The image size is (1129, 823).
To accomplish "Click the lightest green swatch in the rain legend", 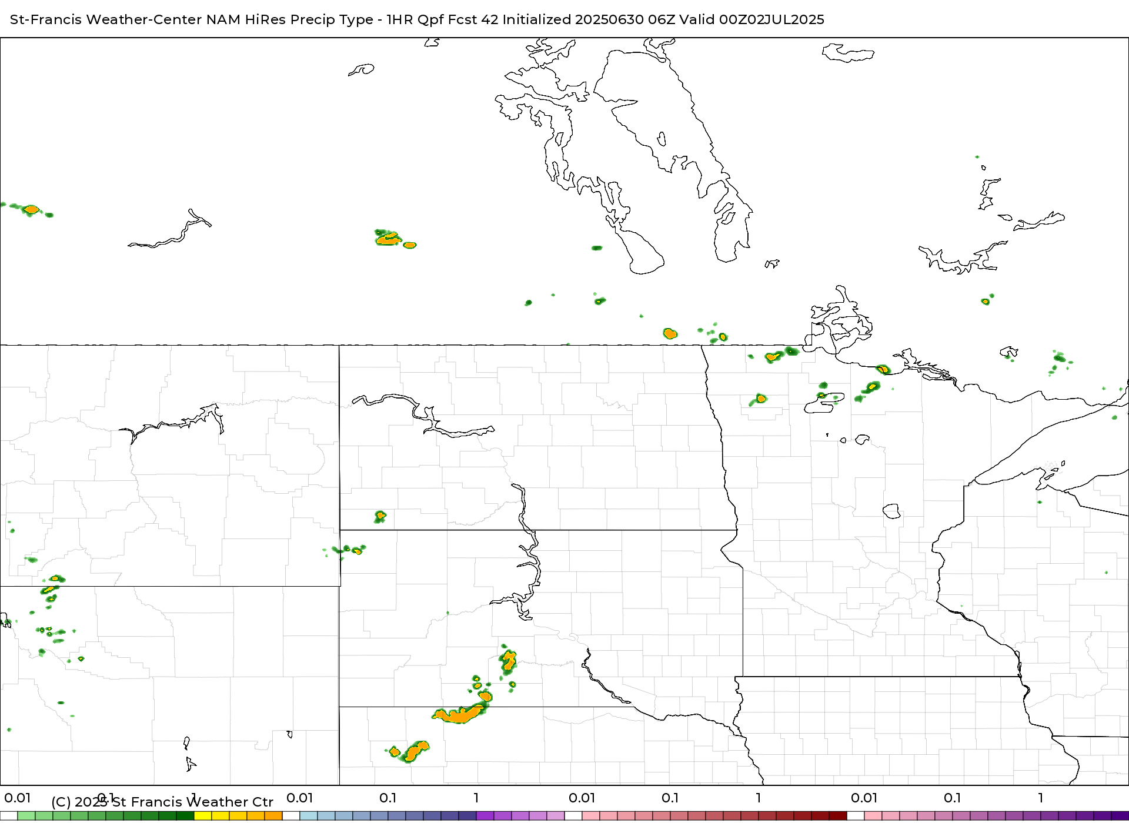I will click(x=26, y=816).
